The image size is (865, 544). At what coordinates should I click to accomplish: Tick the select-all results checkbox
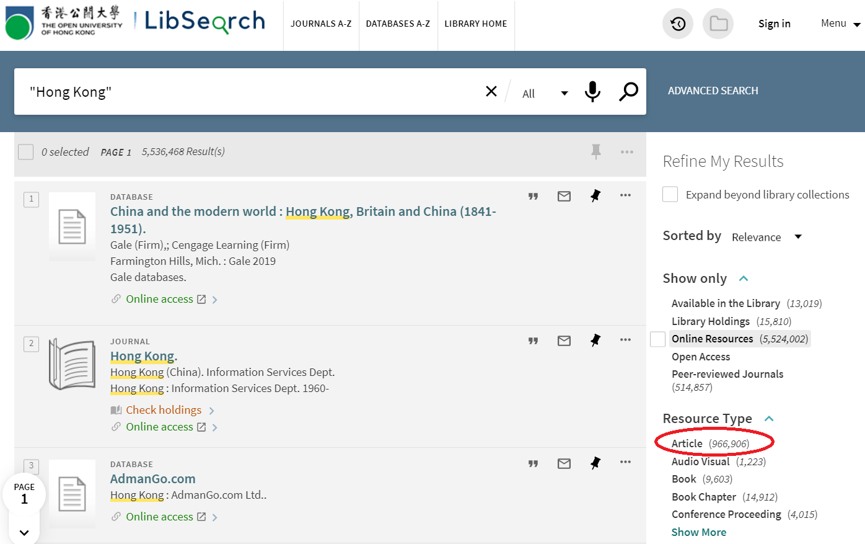pyautogui.click(x=25, y=152)
